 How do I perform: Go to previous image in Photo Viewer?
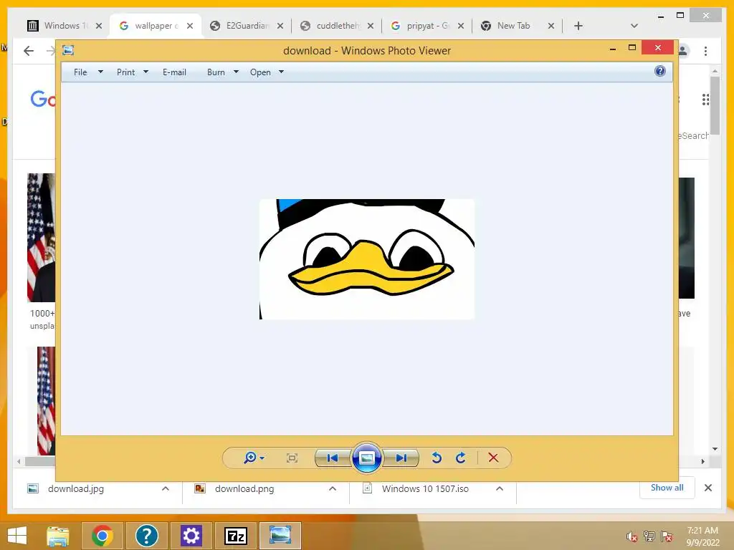coord(333,458)
